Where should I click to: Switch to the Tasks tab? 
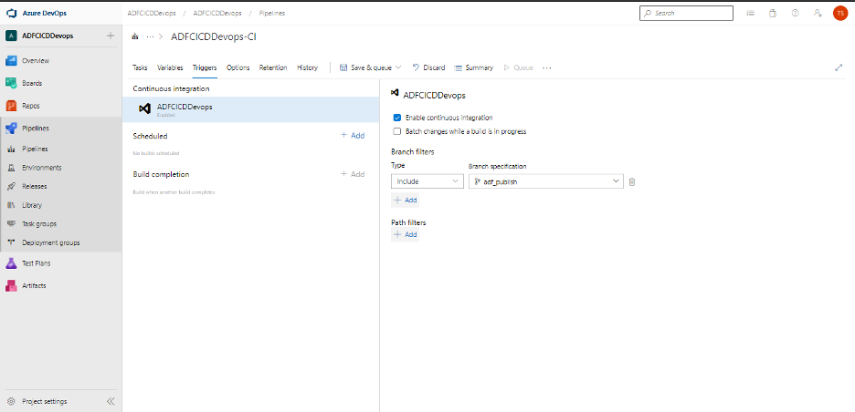[x=140, y=68]
